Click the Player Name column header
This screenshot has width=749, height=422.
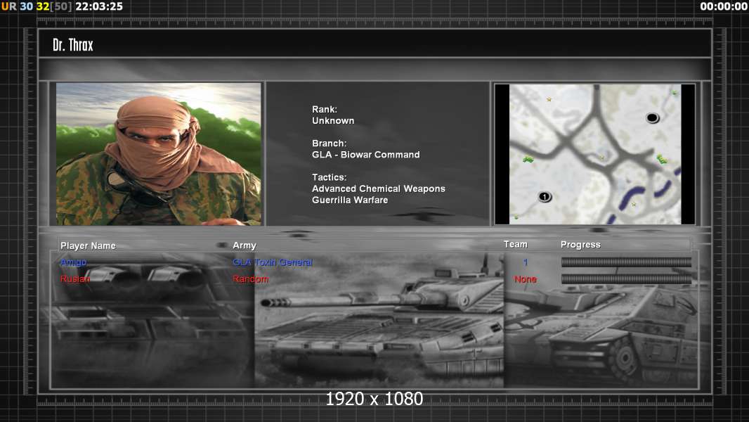pos(88,245)
